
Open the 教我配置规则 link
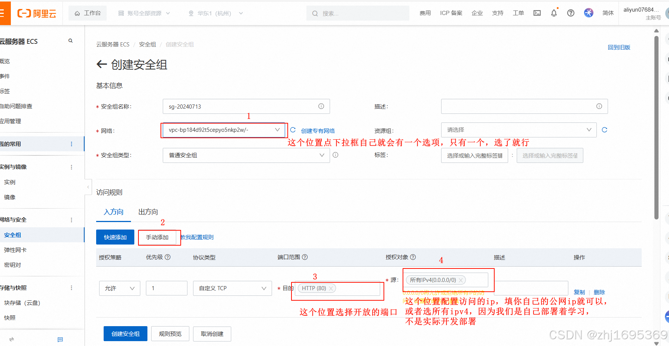pos(197,237)
